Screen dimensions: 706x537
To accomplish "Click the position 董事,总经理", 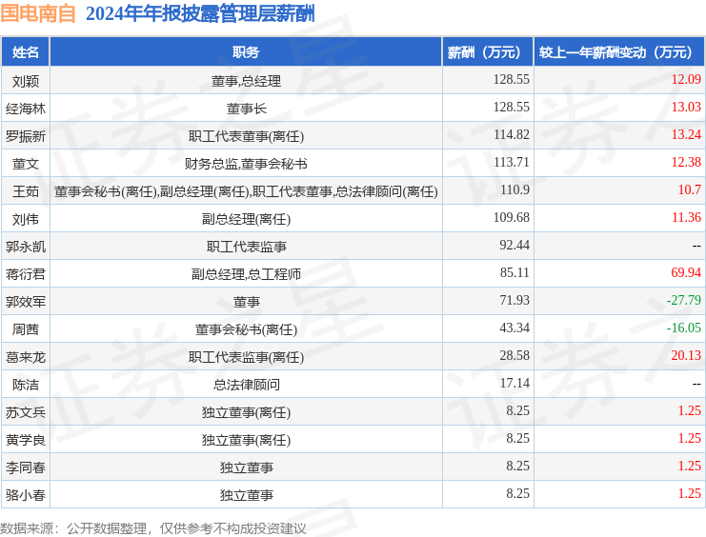I will click(246, 82).
